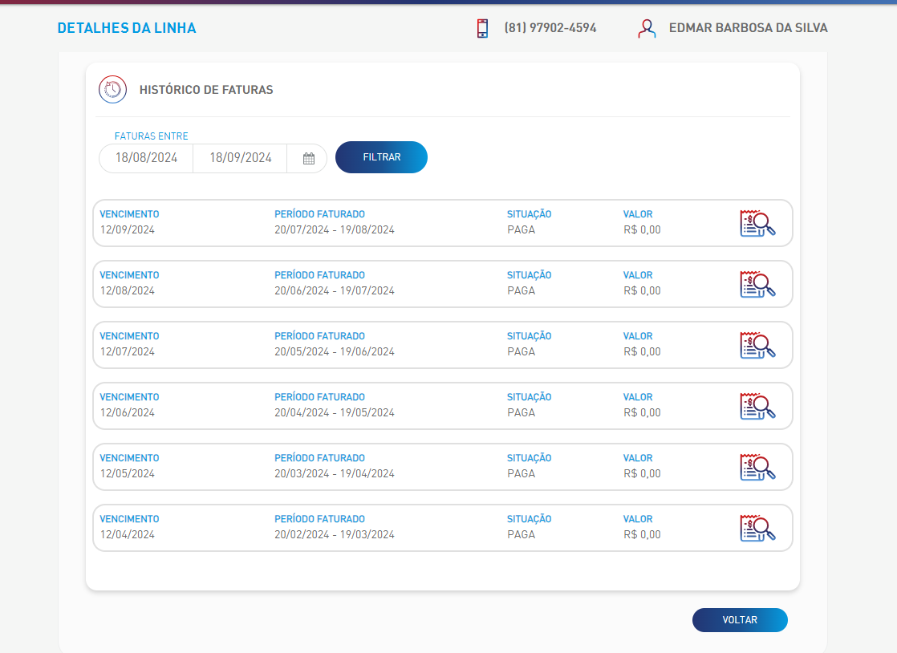The height and width of the screenshot is (653, 897).
Task: Click the due date 12/08/2024
Action: point(127,291)
